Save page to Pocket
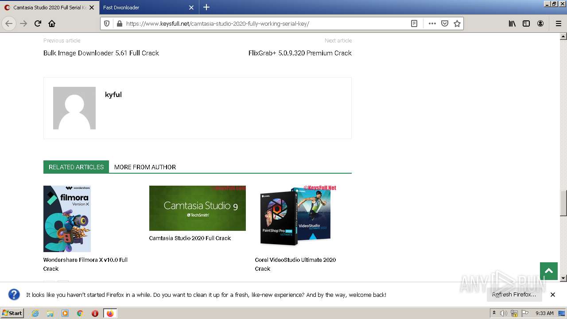The image size is (567, 319). click(x=445, y=23)
